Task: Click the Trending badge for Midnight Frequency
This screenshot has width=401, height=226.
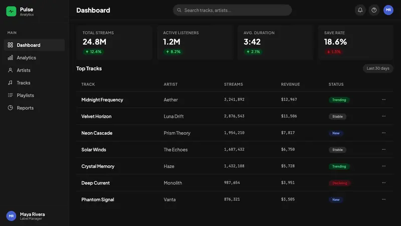Action: (339, 100)
